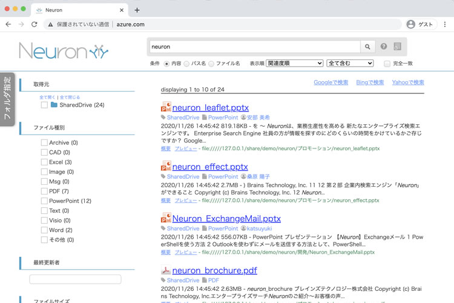Check the Excel (3) filter
Image resolution: width=454 pixels, height=303 pixels.
[44, 162]
